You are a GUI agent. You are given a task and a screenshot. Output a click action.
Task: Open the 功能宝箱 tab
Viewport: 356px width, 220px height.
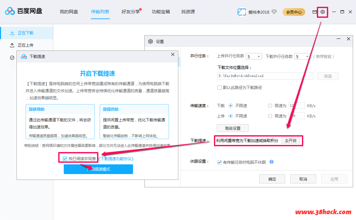(161, 12)
